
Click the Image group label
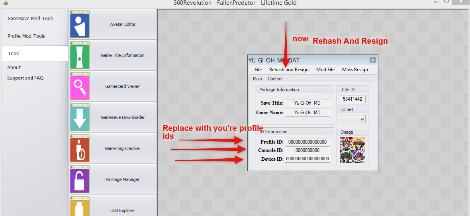point(347,132)
